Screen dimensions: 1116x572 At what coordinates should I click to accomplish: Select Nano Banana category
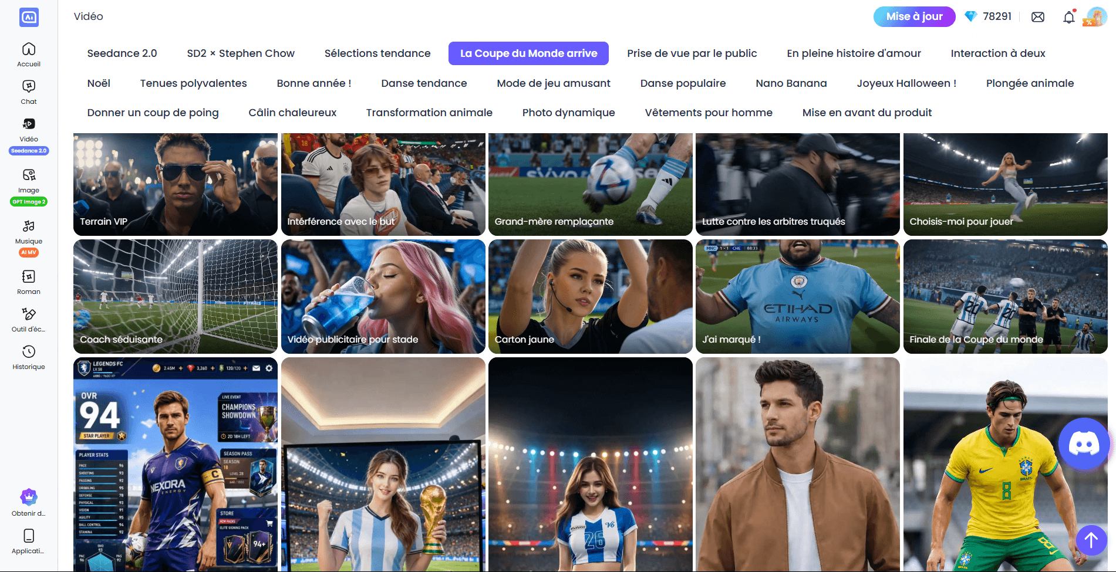791,83
